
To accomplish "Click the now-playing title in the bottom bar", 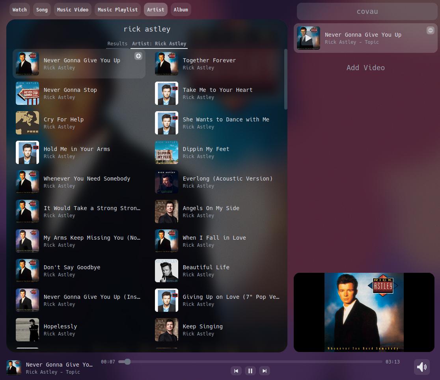I will [59, 365].
